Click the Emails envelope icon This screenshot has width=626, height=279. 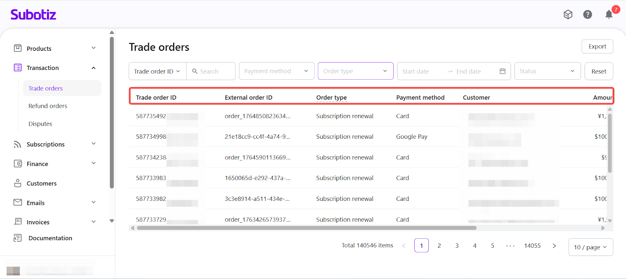tap(18, 202)
